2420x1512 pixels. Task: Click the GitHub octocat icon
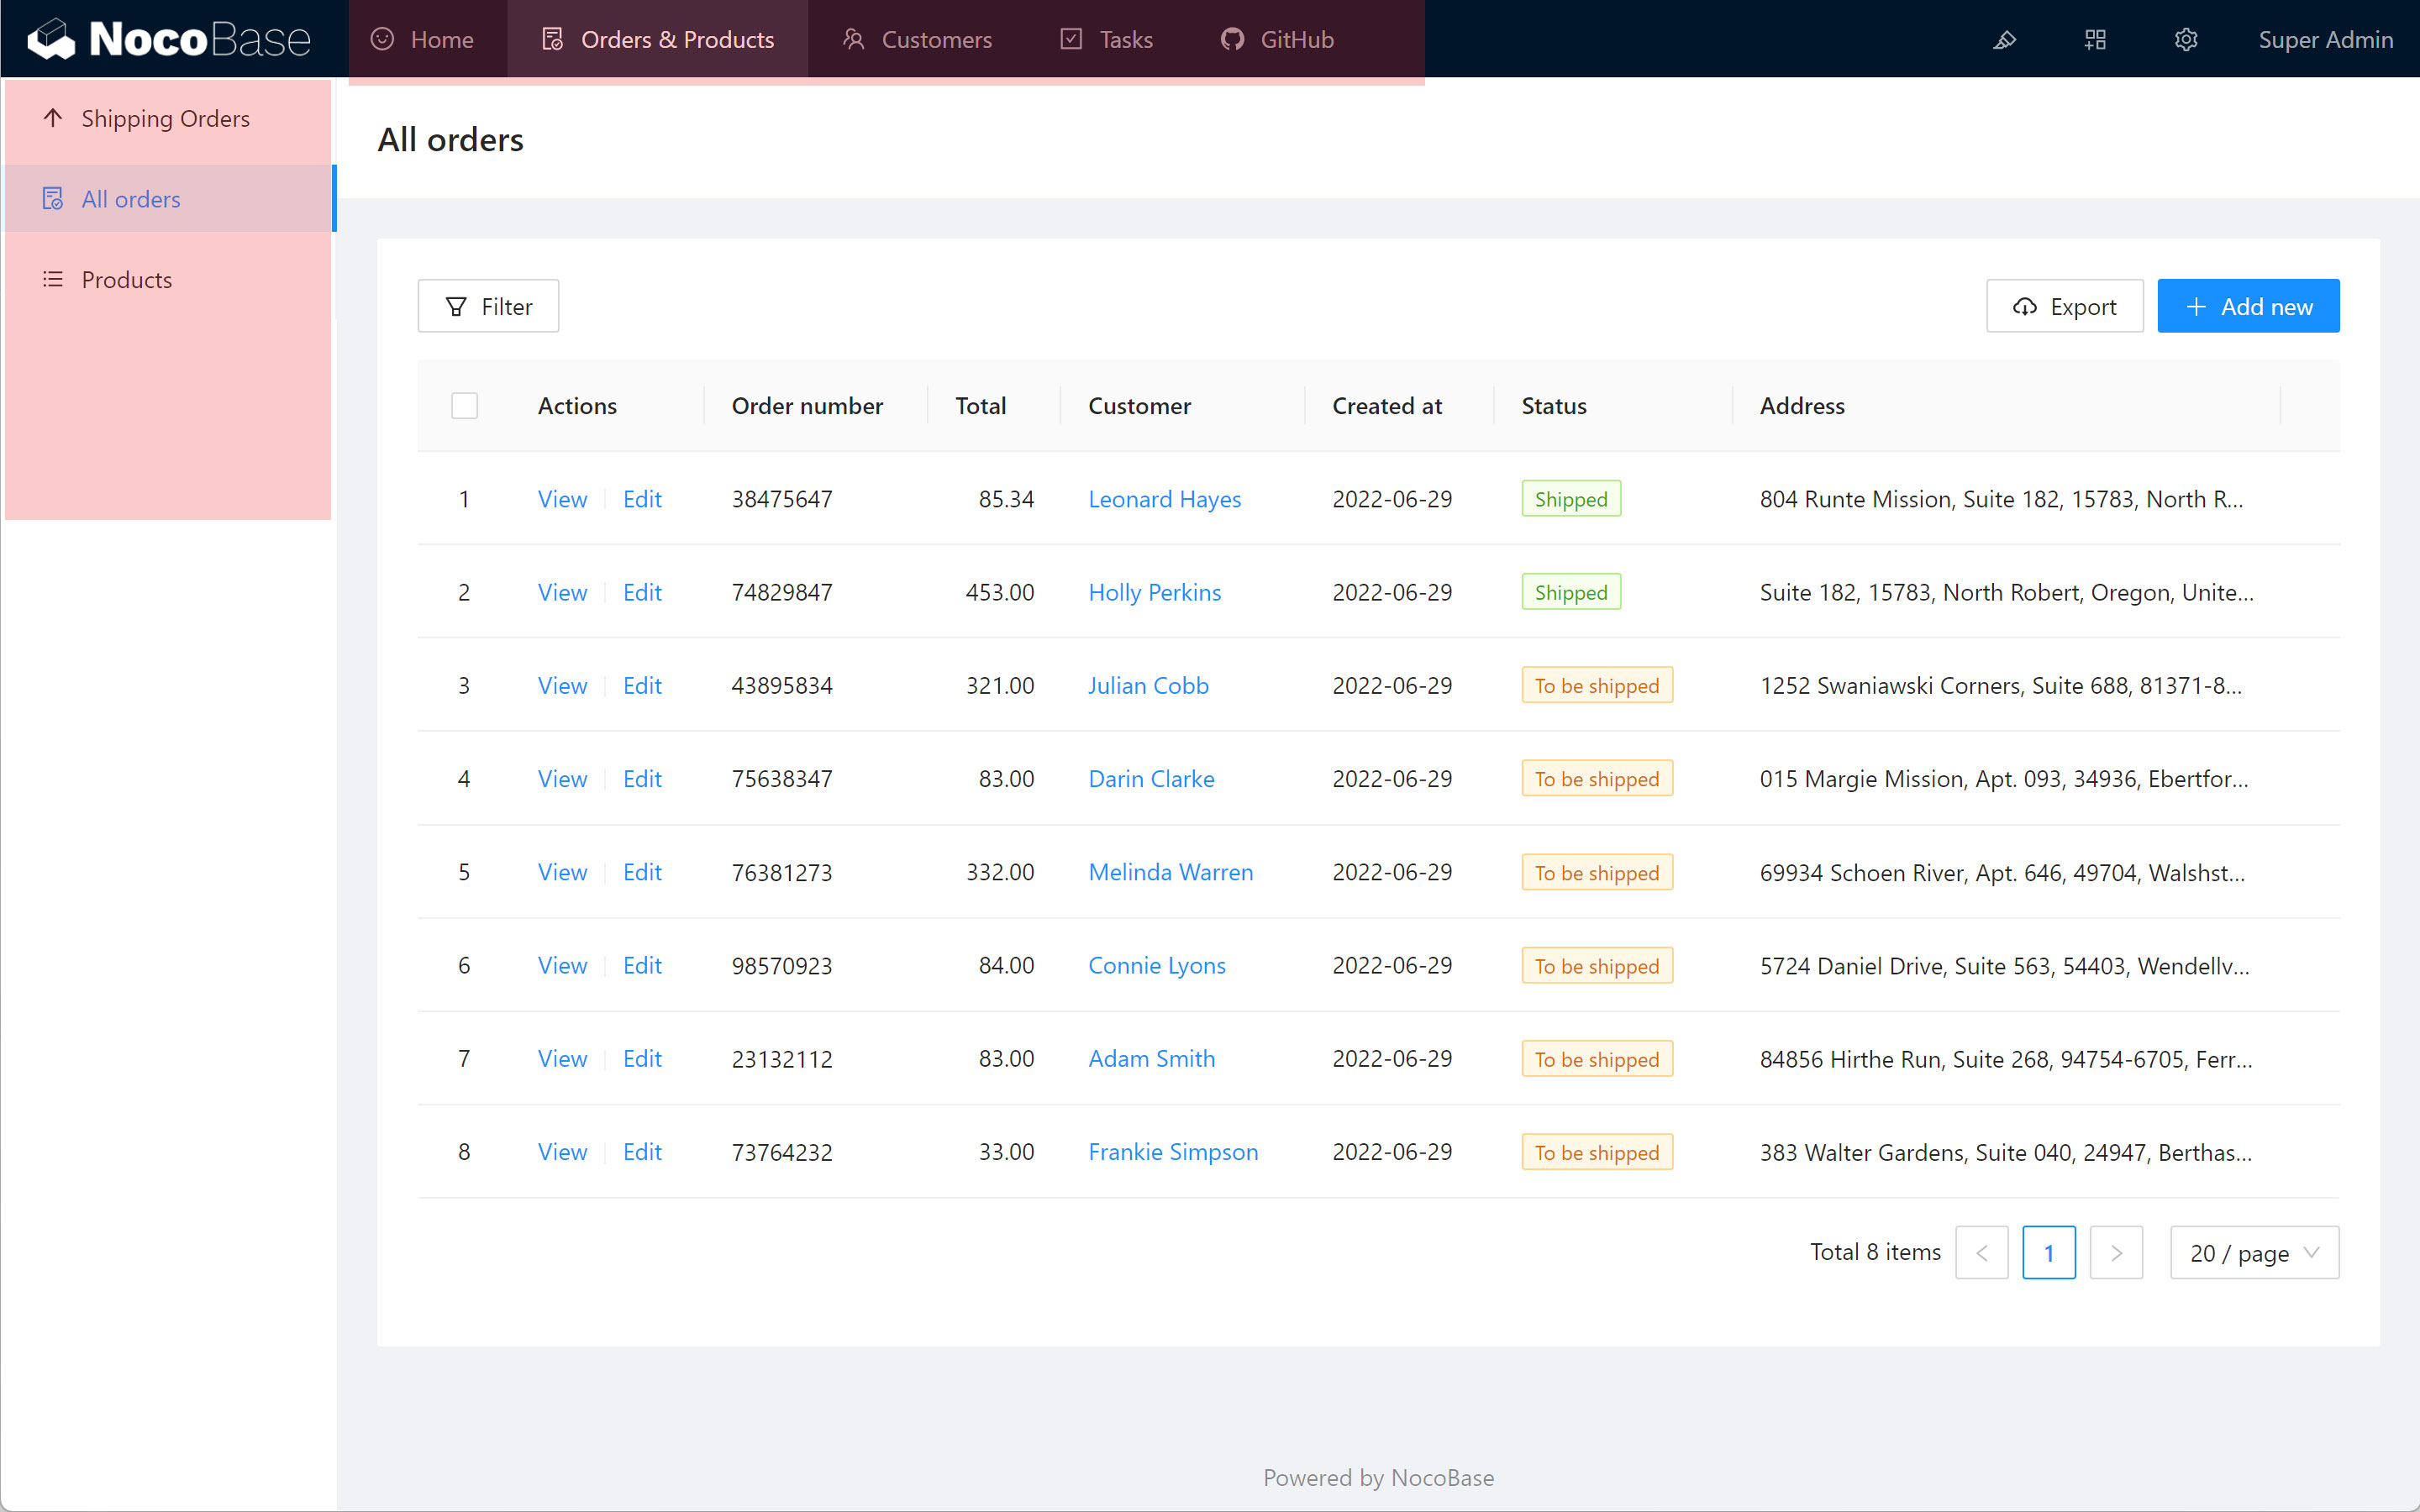click(1232, 40)
